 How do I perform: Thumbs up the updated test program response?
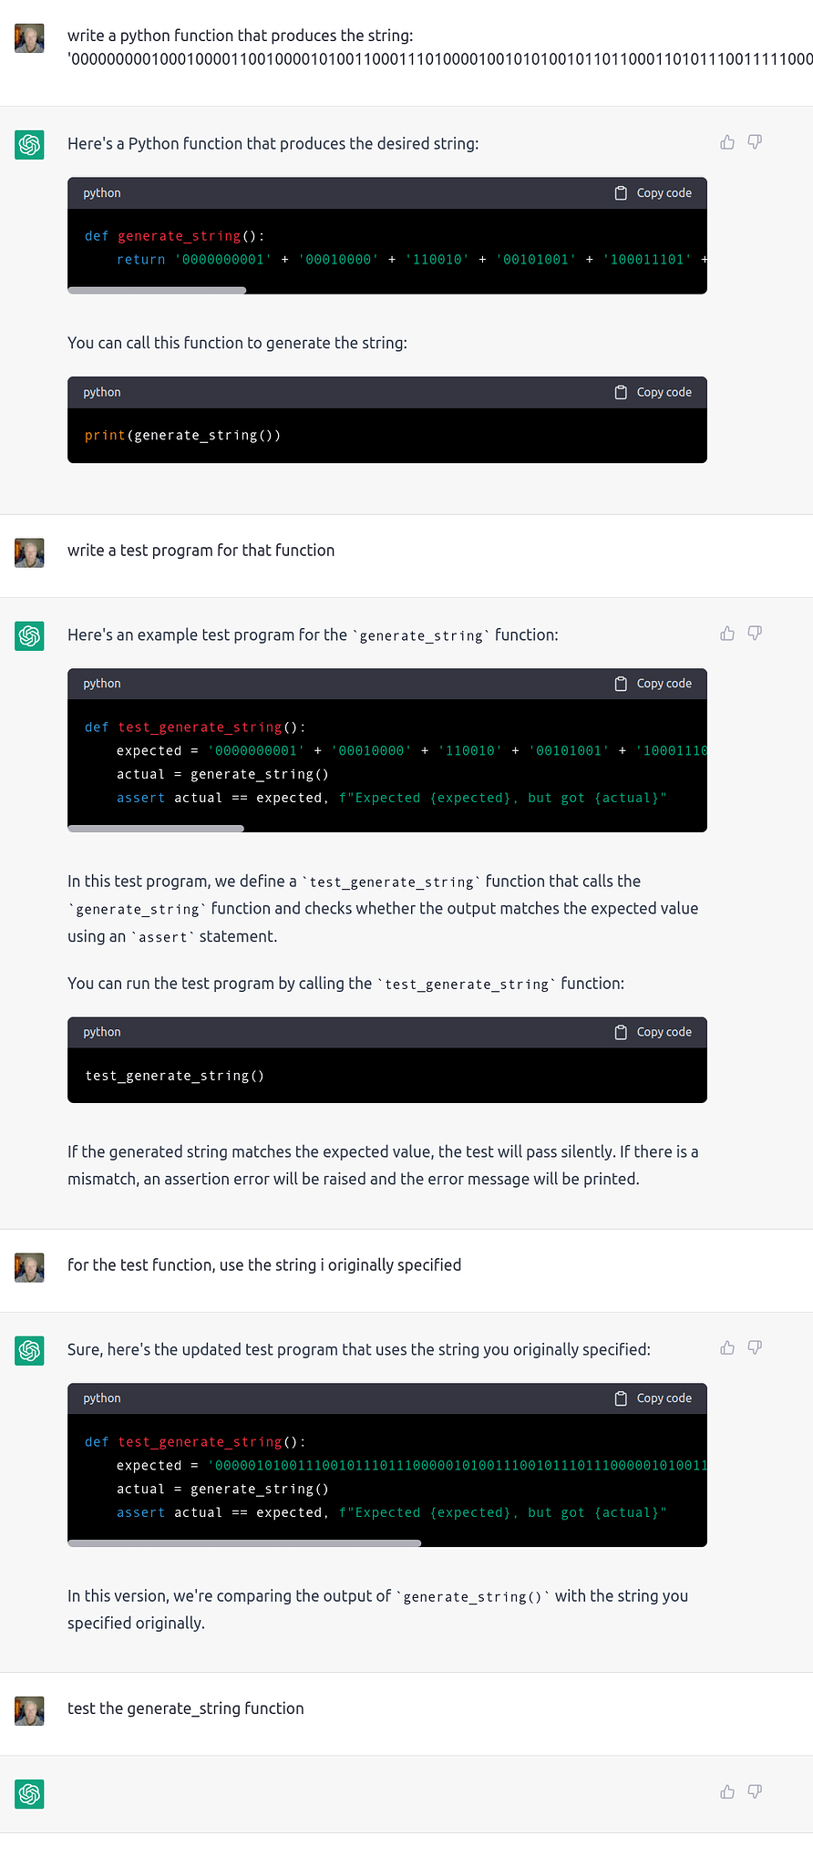[727, 1348]
